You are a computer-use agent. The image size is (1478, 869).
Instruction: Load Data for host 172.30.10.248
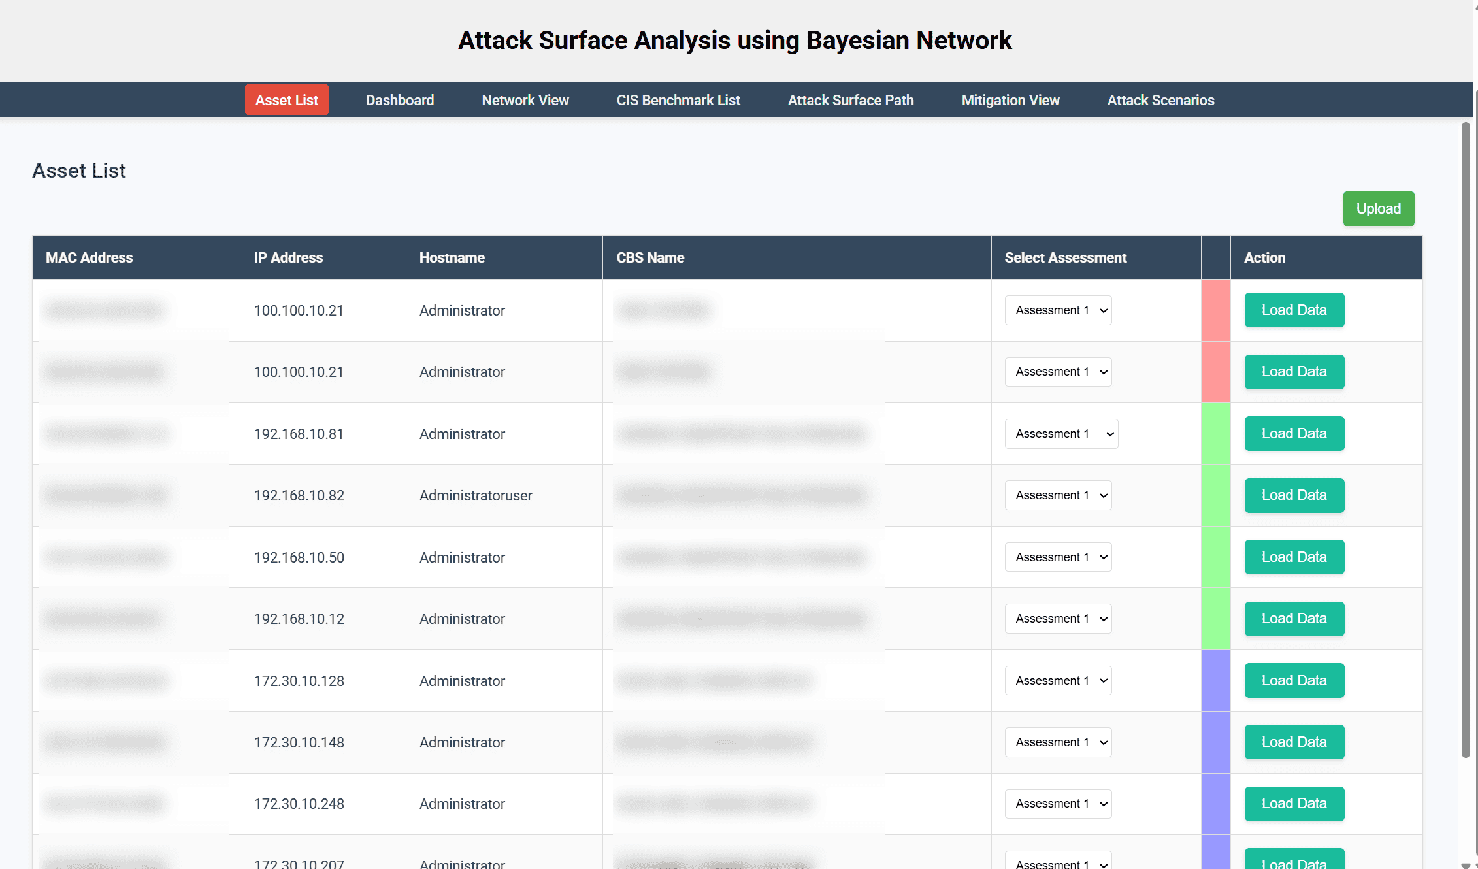pyautogui.click(x=1294, y=804)
